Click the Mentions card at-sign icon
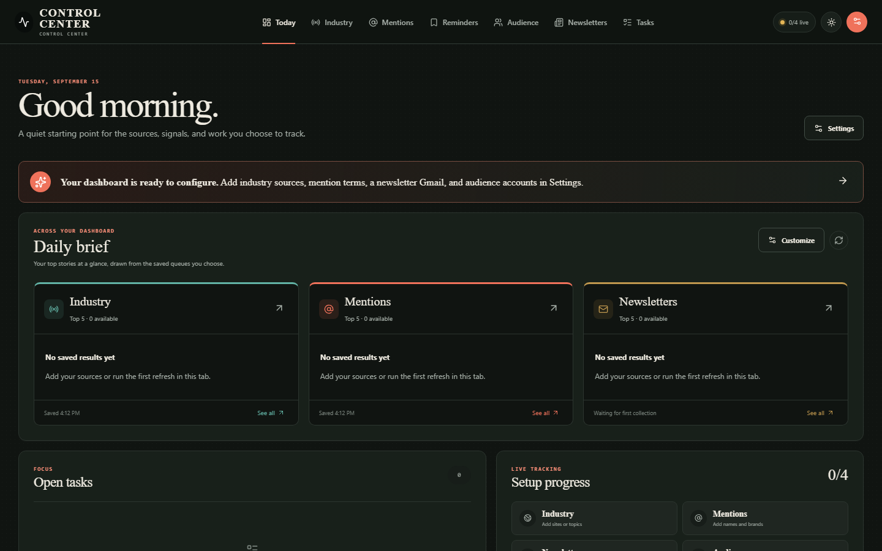 pos(329,309)
